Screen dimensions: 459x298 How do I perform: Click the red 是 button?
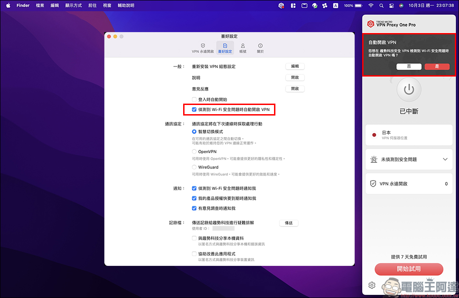(437, 66)
